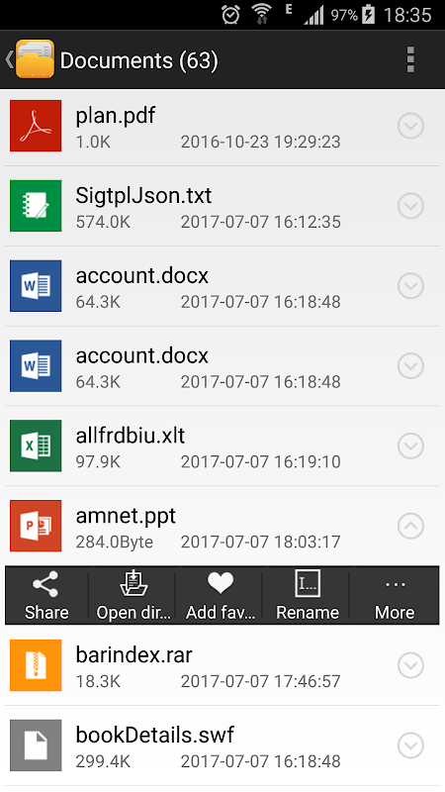445x792 pixels.
Task: Open the SigtplJson.txt file name
Action: click(x=143, y=195)
